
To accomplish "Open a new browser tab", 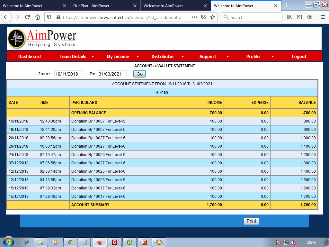I will 287,5.
